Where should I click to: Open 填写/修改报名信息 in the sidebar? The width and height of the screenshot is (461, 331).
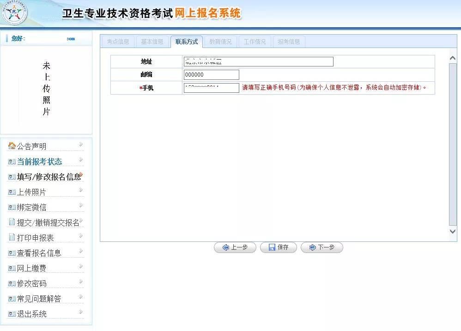coord(49,177)
